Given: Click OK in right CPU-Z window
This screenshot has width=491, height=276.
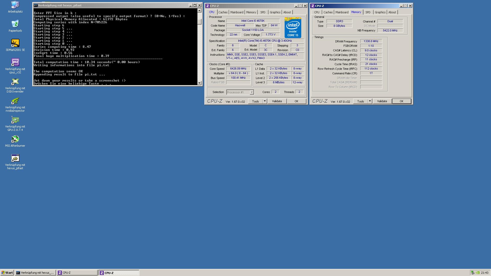Looking at the screenshot, I should point(401,101).
